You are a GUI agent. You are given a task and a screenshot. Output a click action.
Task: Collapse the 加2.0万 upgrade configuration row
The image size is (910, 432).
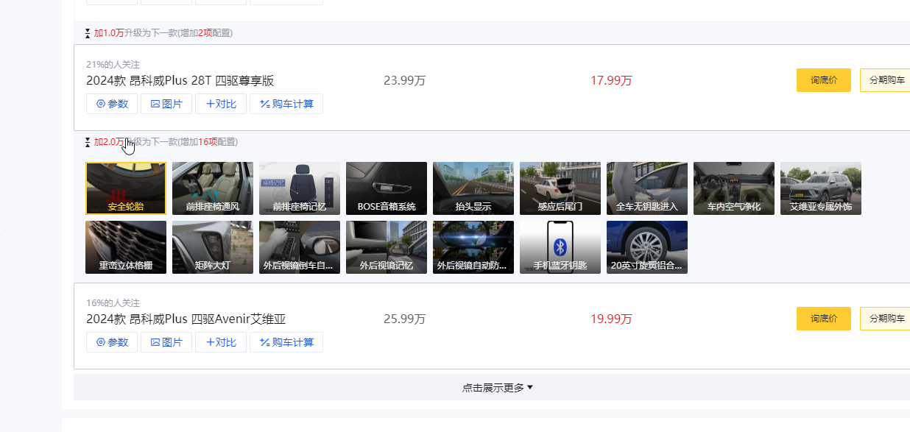tap(161, 142)
